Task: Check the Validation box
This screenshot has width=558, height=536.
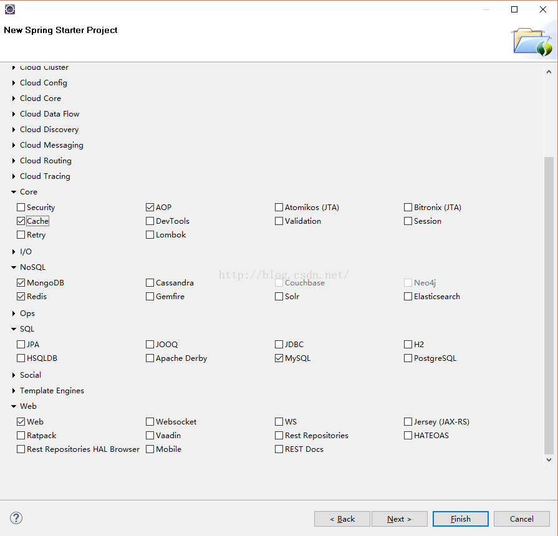Action: pyautogui.click(x=279, y=221)
